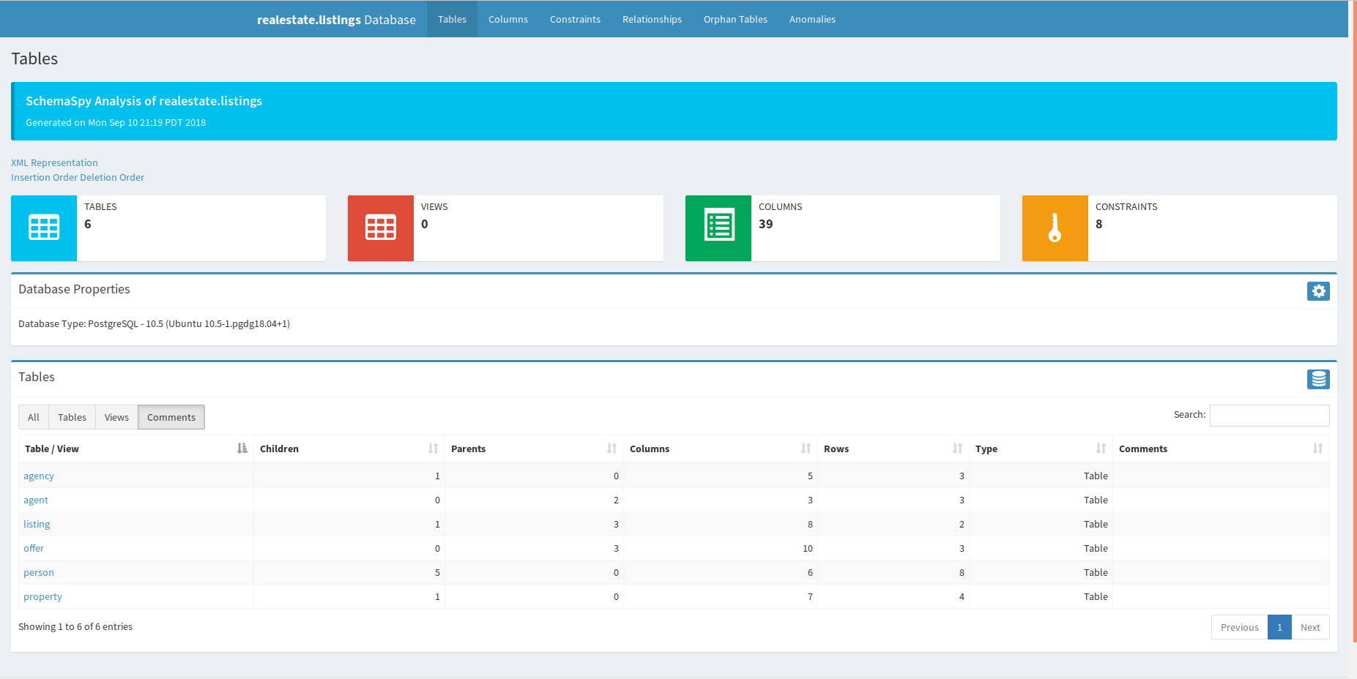Click person row's rows value 8

tap(962, 572)
